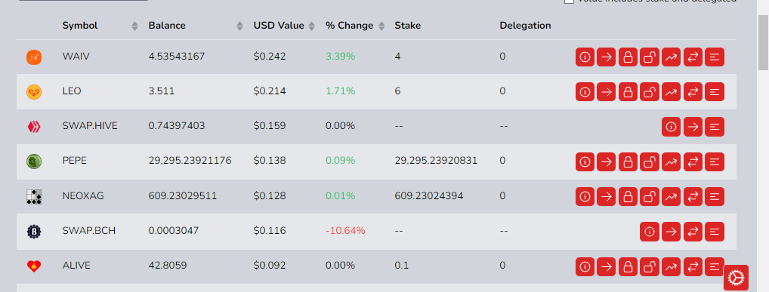Click the NEOXAG dotted-grid logo
Image resolution: width=769 pixels, height=292 pixels.
click(x=34, y=196)
